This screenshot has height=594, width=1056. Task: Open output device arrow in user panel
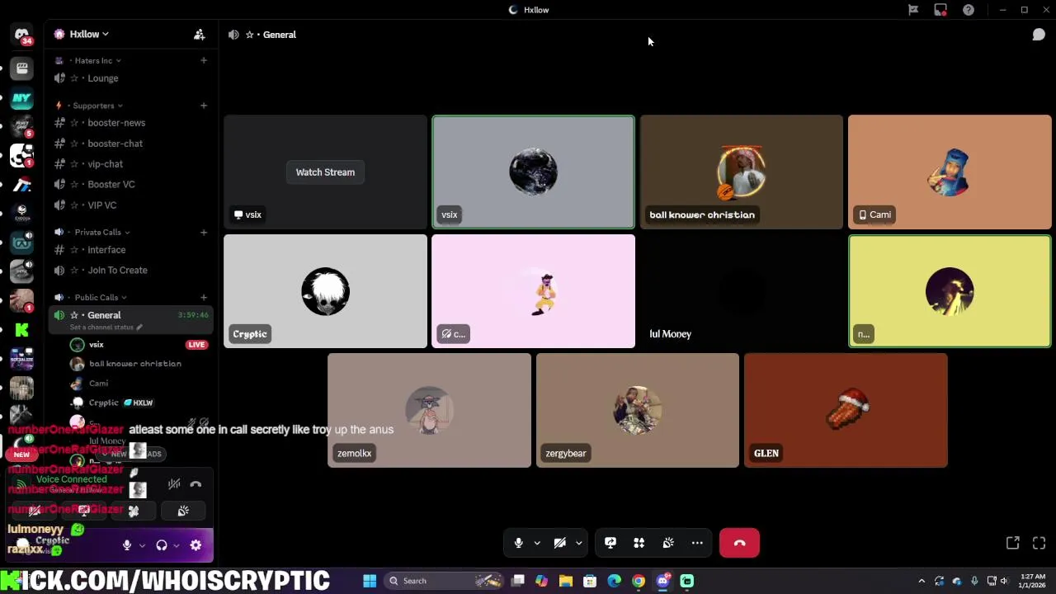click(x=177, y=545)
